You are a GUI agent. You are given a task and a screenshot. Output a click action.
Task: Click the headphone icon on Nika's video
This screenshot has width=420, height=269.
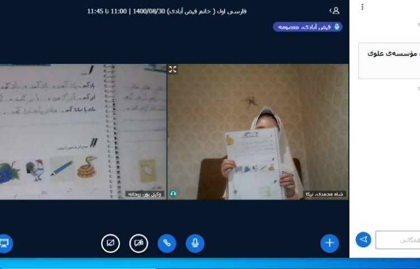tap(173, 193)
